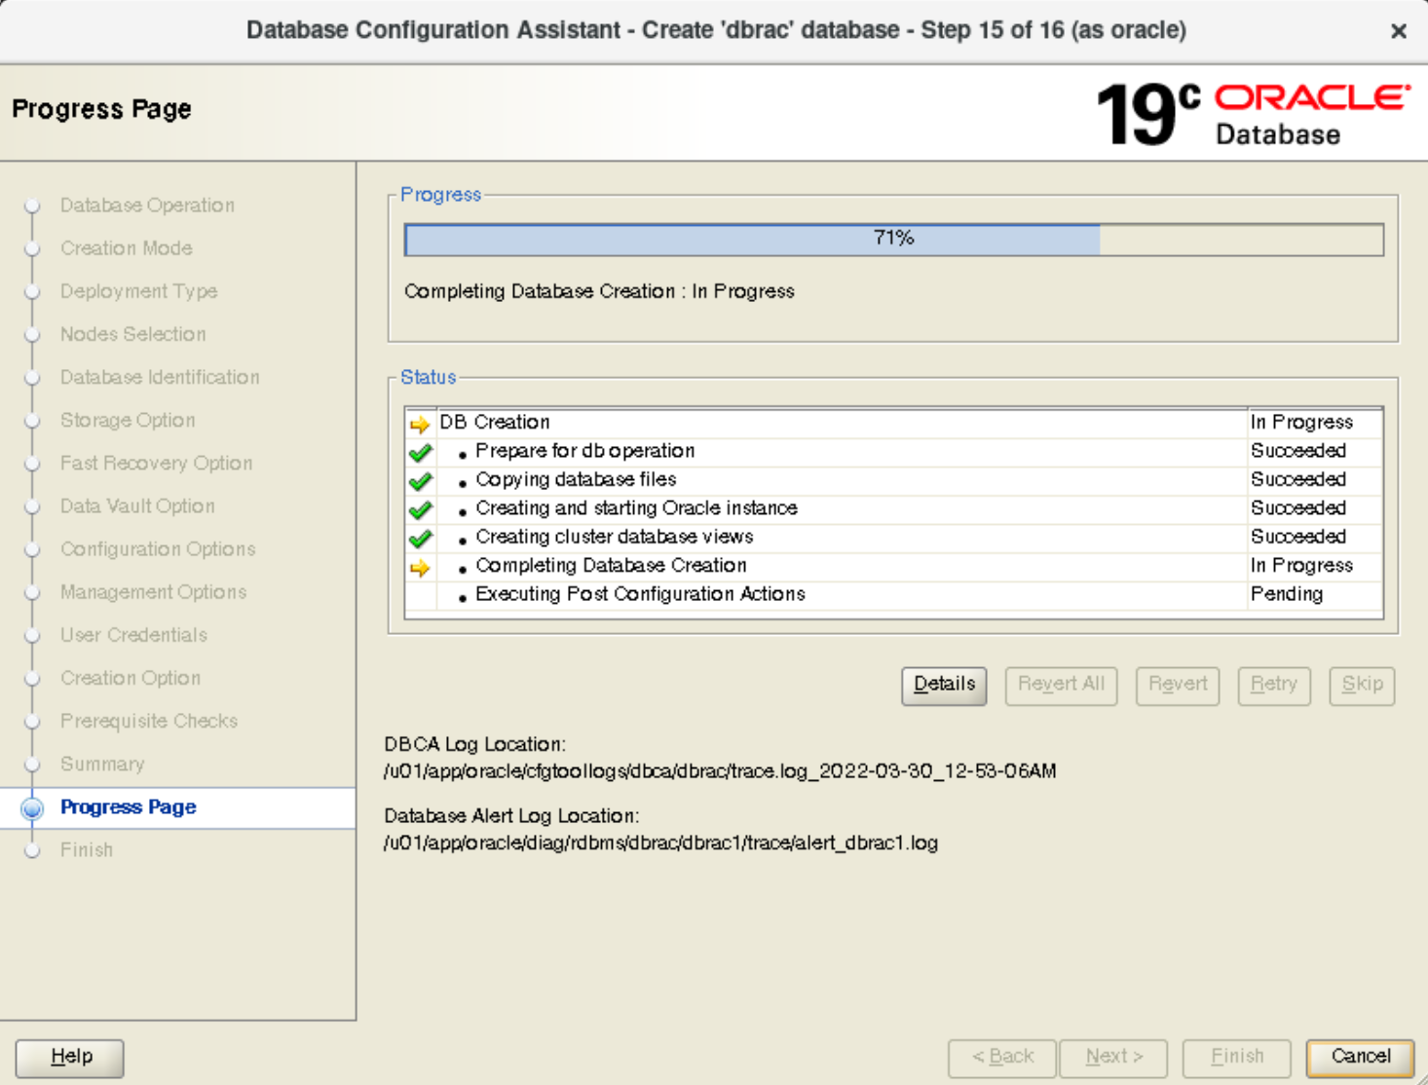This screenshot has height=1085, width=1428.
Task: Click Creating cluster database views row
Action: coord(893,537)
